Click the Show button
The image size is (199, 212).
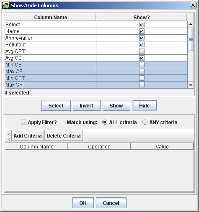[116, 105]
